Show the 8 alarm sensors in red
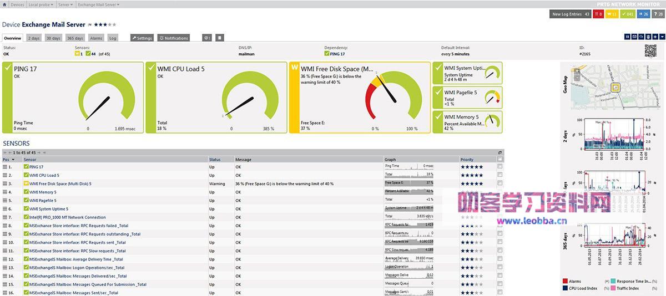Image resolution: width=666 pixels, height=296 pixels. pyautogui.click(x=598, y=14)
